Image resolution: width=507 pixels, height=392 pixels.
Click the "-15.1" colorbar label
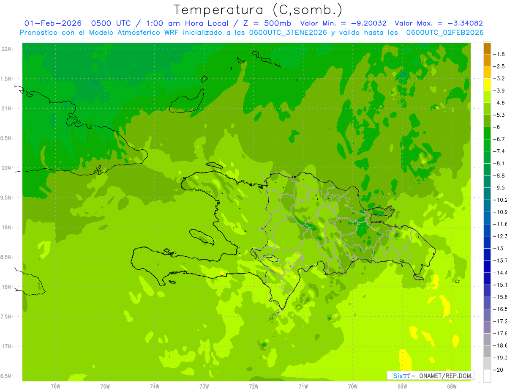click(x=501, y=285)
